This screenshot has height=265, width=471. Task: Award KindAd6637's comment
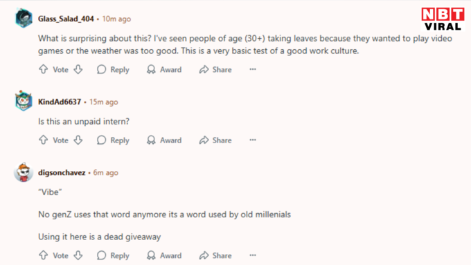[164, 140]
